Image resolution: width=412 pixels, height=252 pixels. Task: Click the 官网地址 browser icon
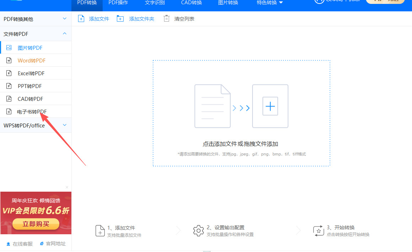coord(42,243)
